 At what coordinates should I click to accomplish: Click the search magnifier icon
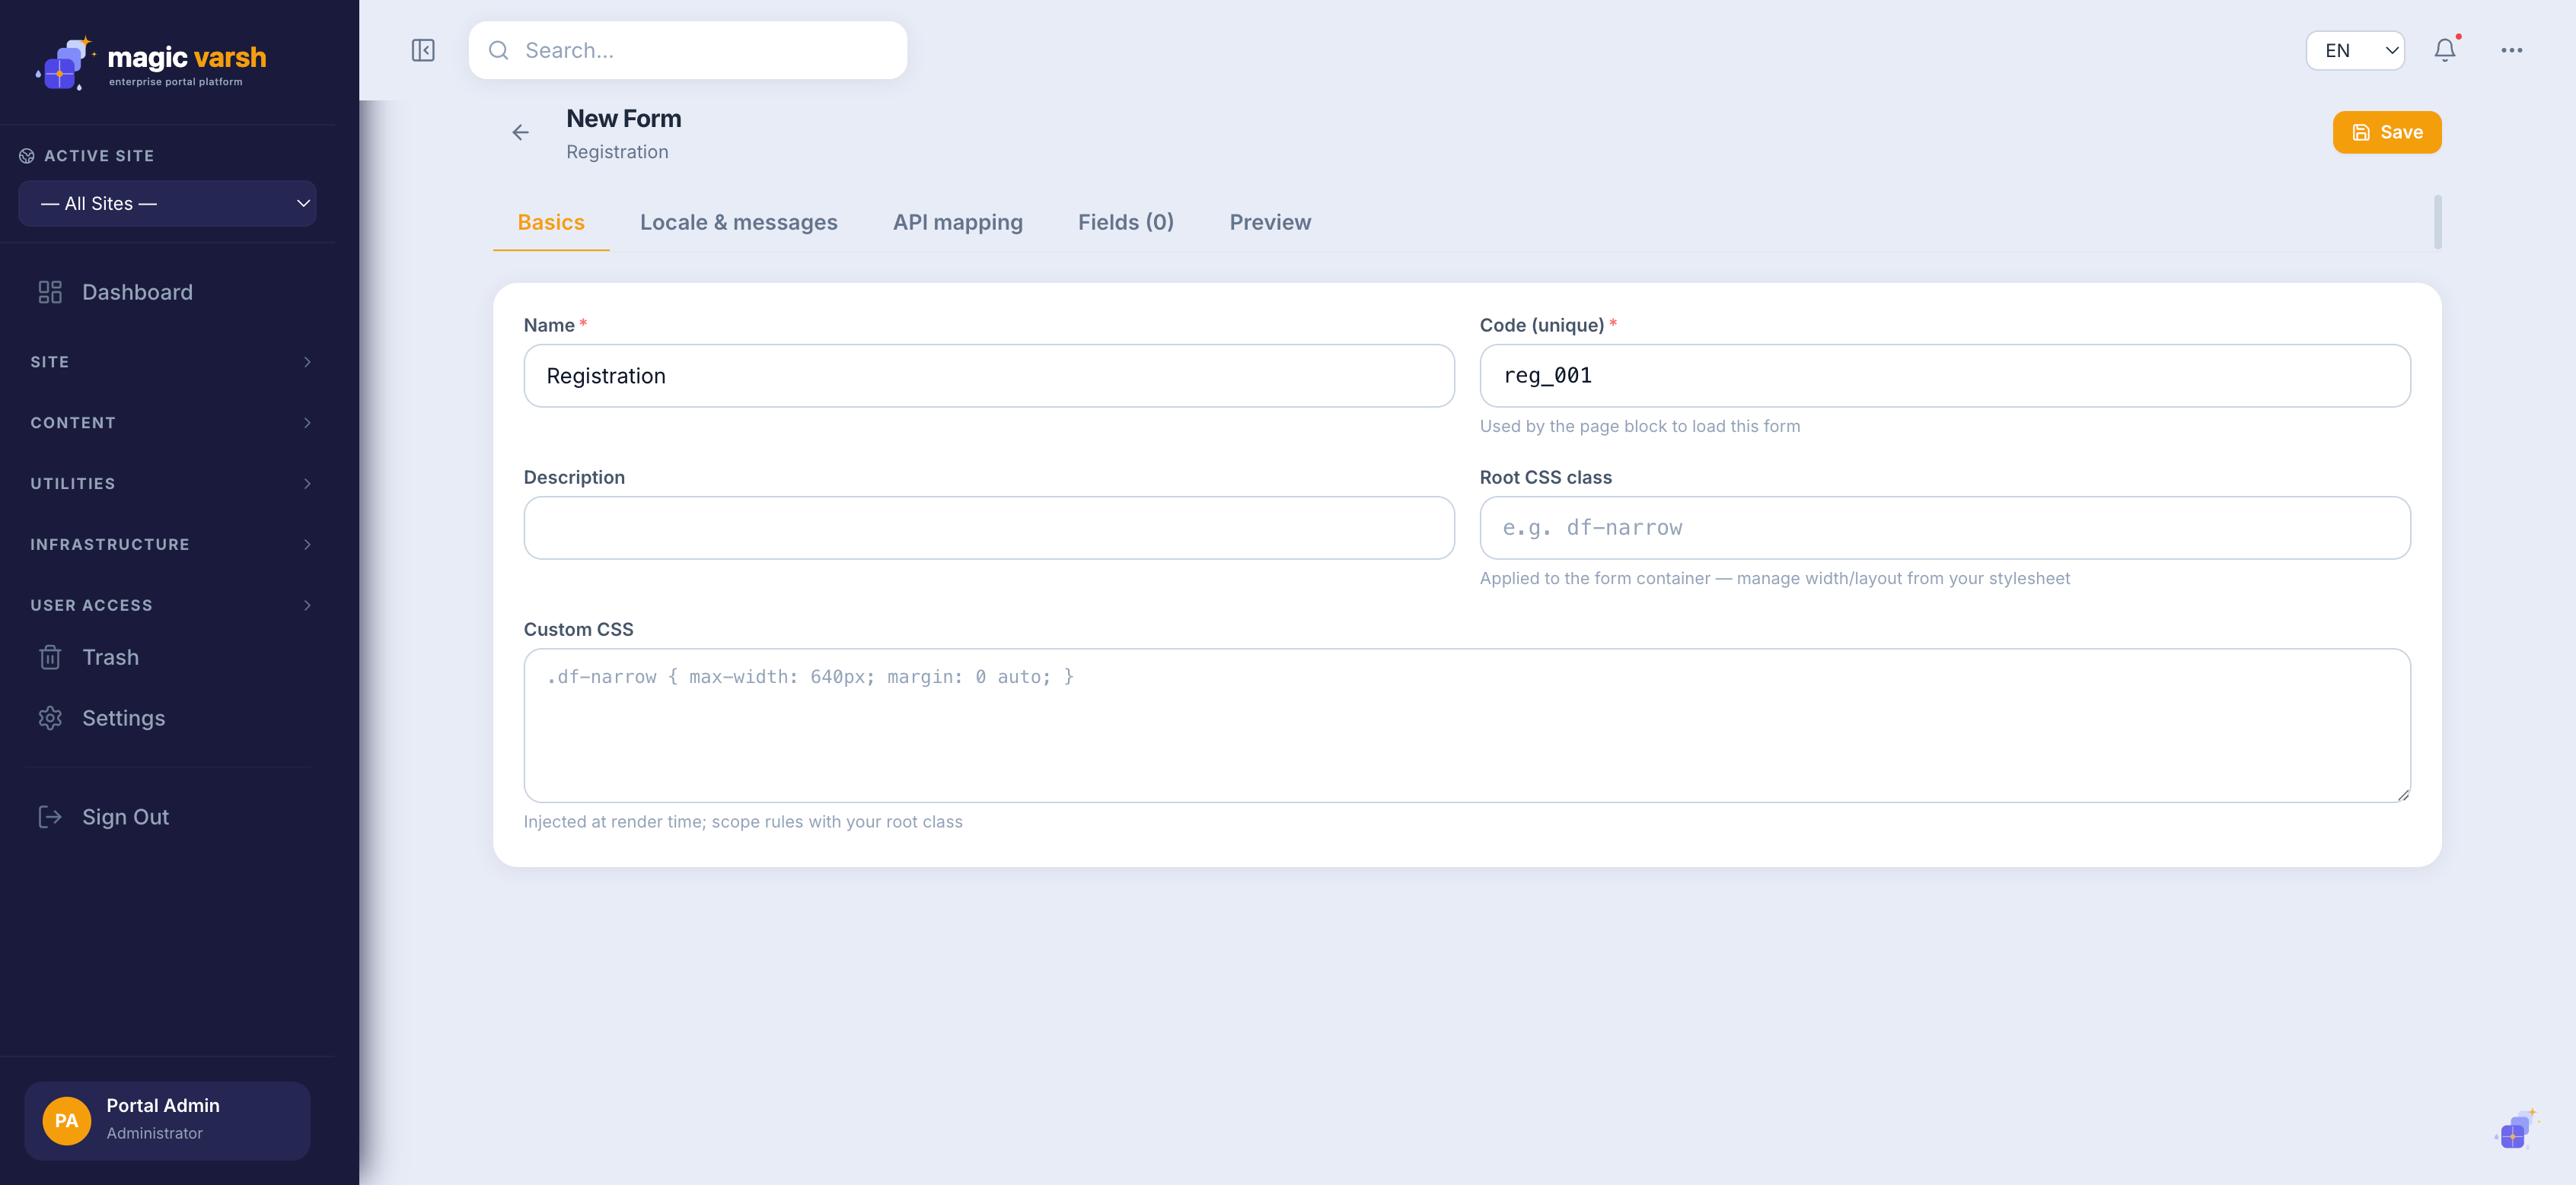(498, 50)
